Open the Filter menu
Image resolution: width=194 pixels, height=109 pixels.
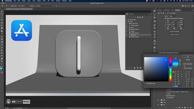[44, 1]
